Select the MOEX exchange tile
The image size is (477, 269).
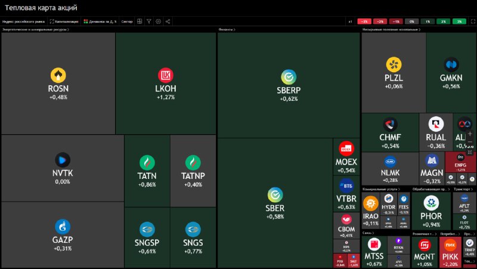click(x=346, y=157)
